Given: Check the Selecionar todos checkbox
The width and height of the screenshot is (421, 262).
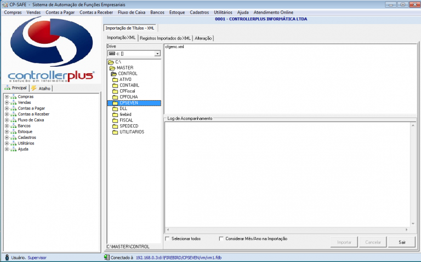Looking at the screenshot, I should (167, 238).
